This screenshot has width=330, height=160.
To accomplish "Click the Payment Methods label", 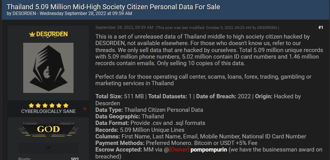I will [x=120, y=143].
